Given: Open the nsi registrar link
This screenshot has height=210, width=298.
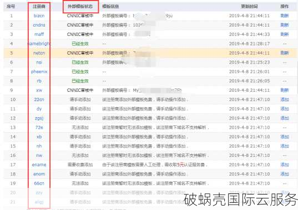Looking at the screenshot, I should (x=39, y=62).
